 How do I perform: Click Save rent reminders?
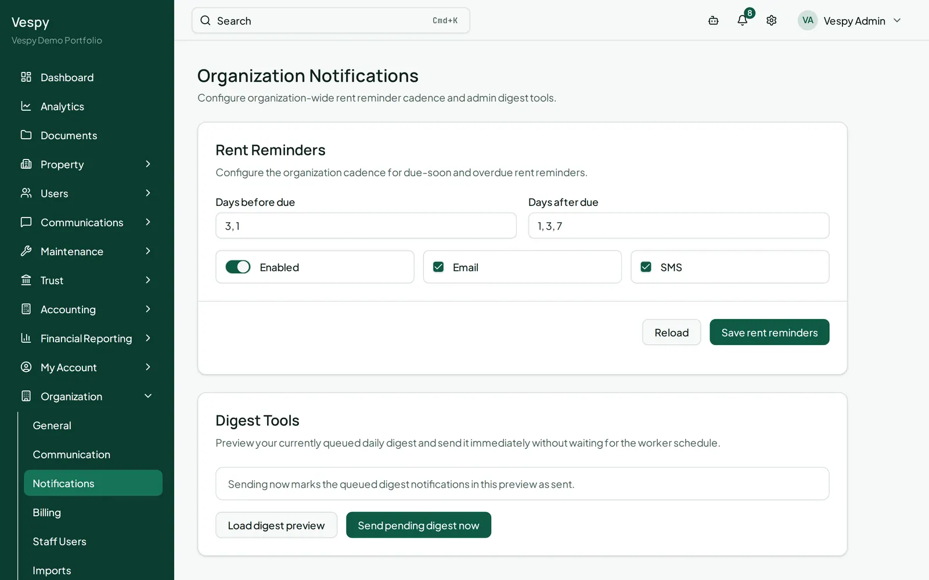point(769,332)
